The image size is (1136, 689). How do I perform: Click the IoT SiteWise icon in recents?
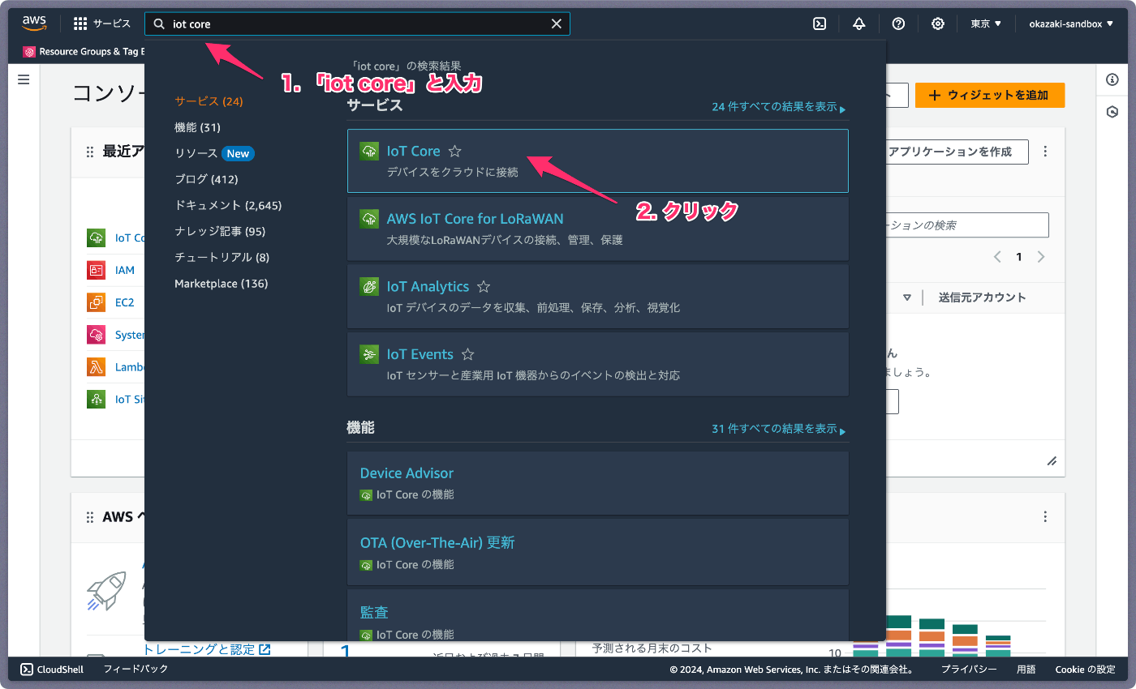click(97, 400)
